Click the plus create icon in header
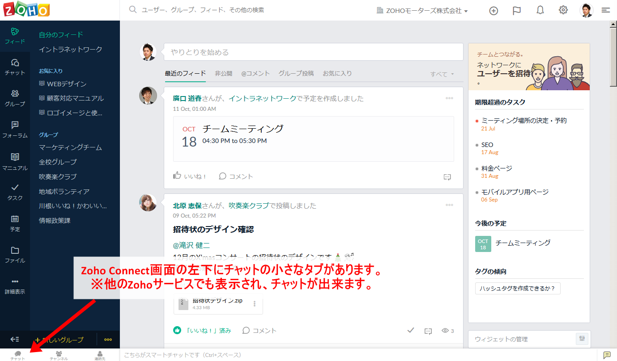 (x=494, y=11)
